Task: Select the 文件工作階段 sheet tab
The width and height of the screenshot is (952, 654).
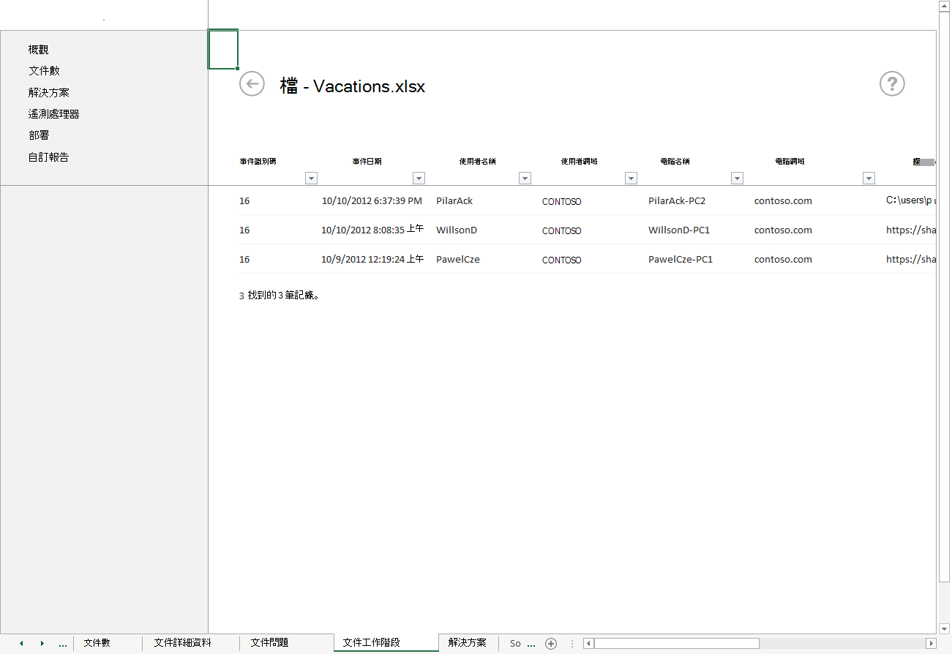Action: tap(372, 643)
